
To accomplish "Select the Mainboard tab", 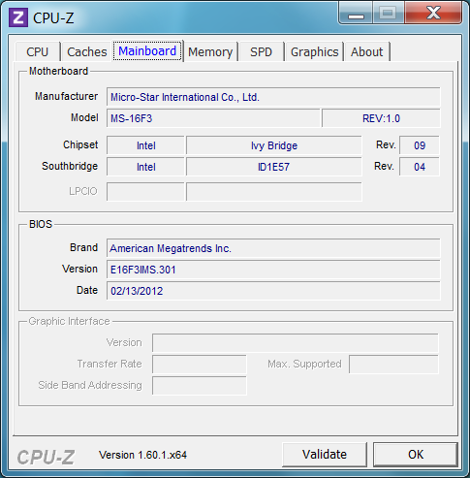I will tap(147, 51).
